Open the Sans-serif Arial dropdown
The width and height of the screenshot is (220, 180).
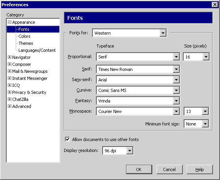138,80
